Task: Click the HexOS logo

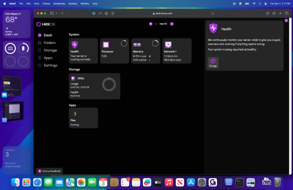Action: (46, 24)
